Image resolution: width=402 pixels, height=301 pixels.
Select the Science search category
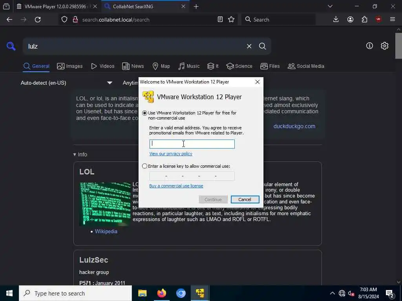point(239,66)
